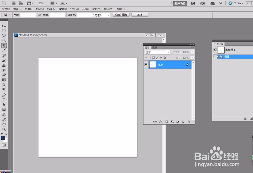253x173 pixels.
Task: Select the Type tool
Action: coord(4,100)
